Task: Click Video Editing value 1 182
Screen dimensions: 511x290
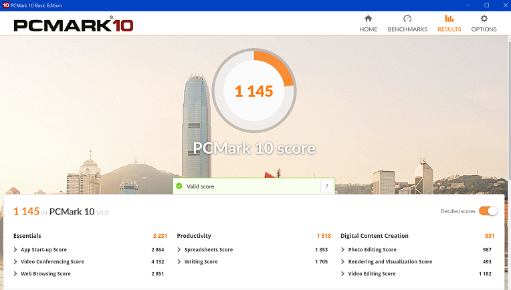Action: point(485,274)
